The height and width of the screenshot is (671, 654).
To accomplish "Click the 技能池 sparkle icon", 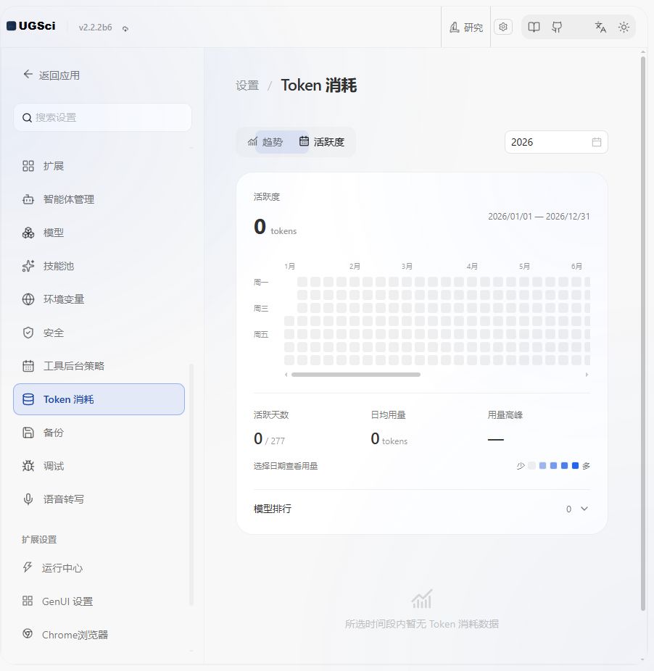I will pos(28,266).
